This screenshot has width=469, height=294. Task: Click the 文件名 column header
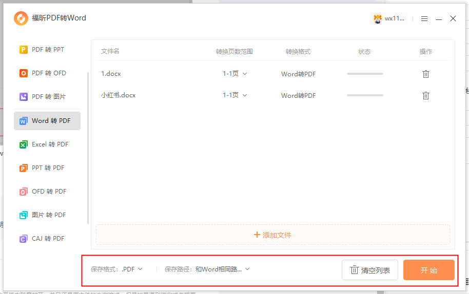click(110, 51)
